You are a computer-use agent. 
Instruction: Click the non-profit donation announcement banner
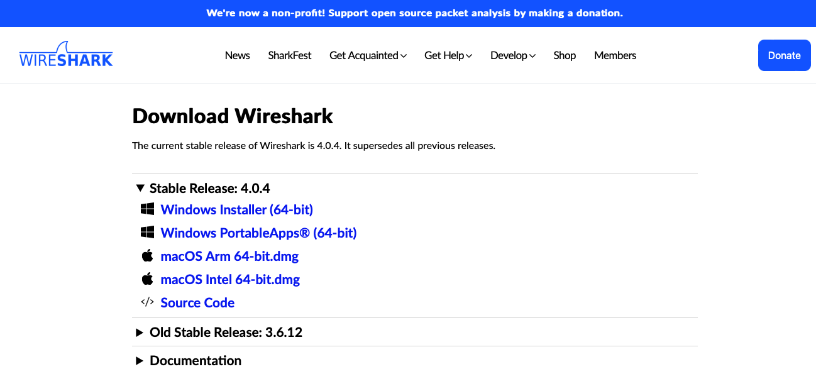coord(414,13)
